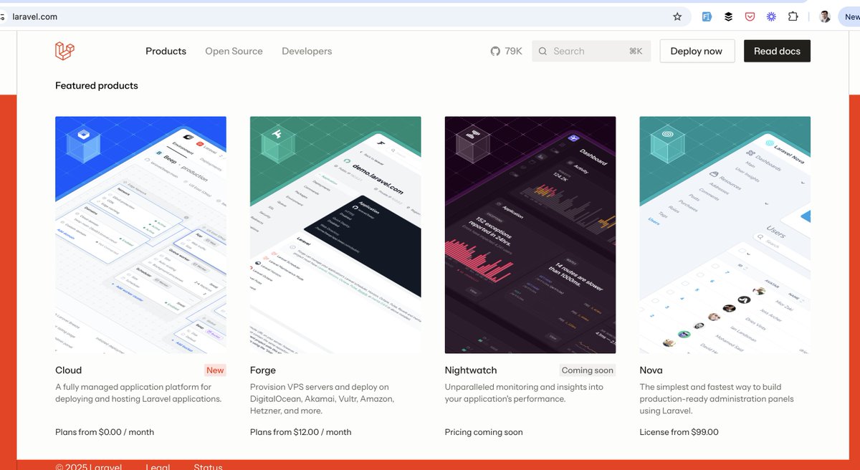Open the Status footer link
This screenshot has width=860, height=470.
tap(208, 466)
